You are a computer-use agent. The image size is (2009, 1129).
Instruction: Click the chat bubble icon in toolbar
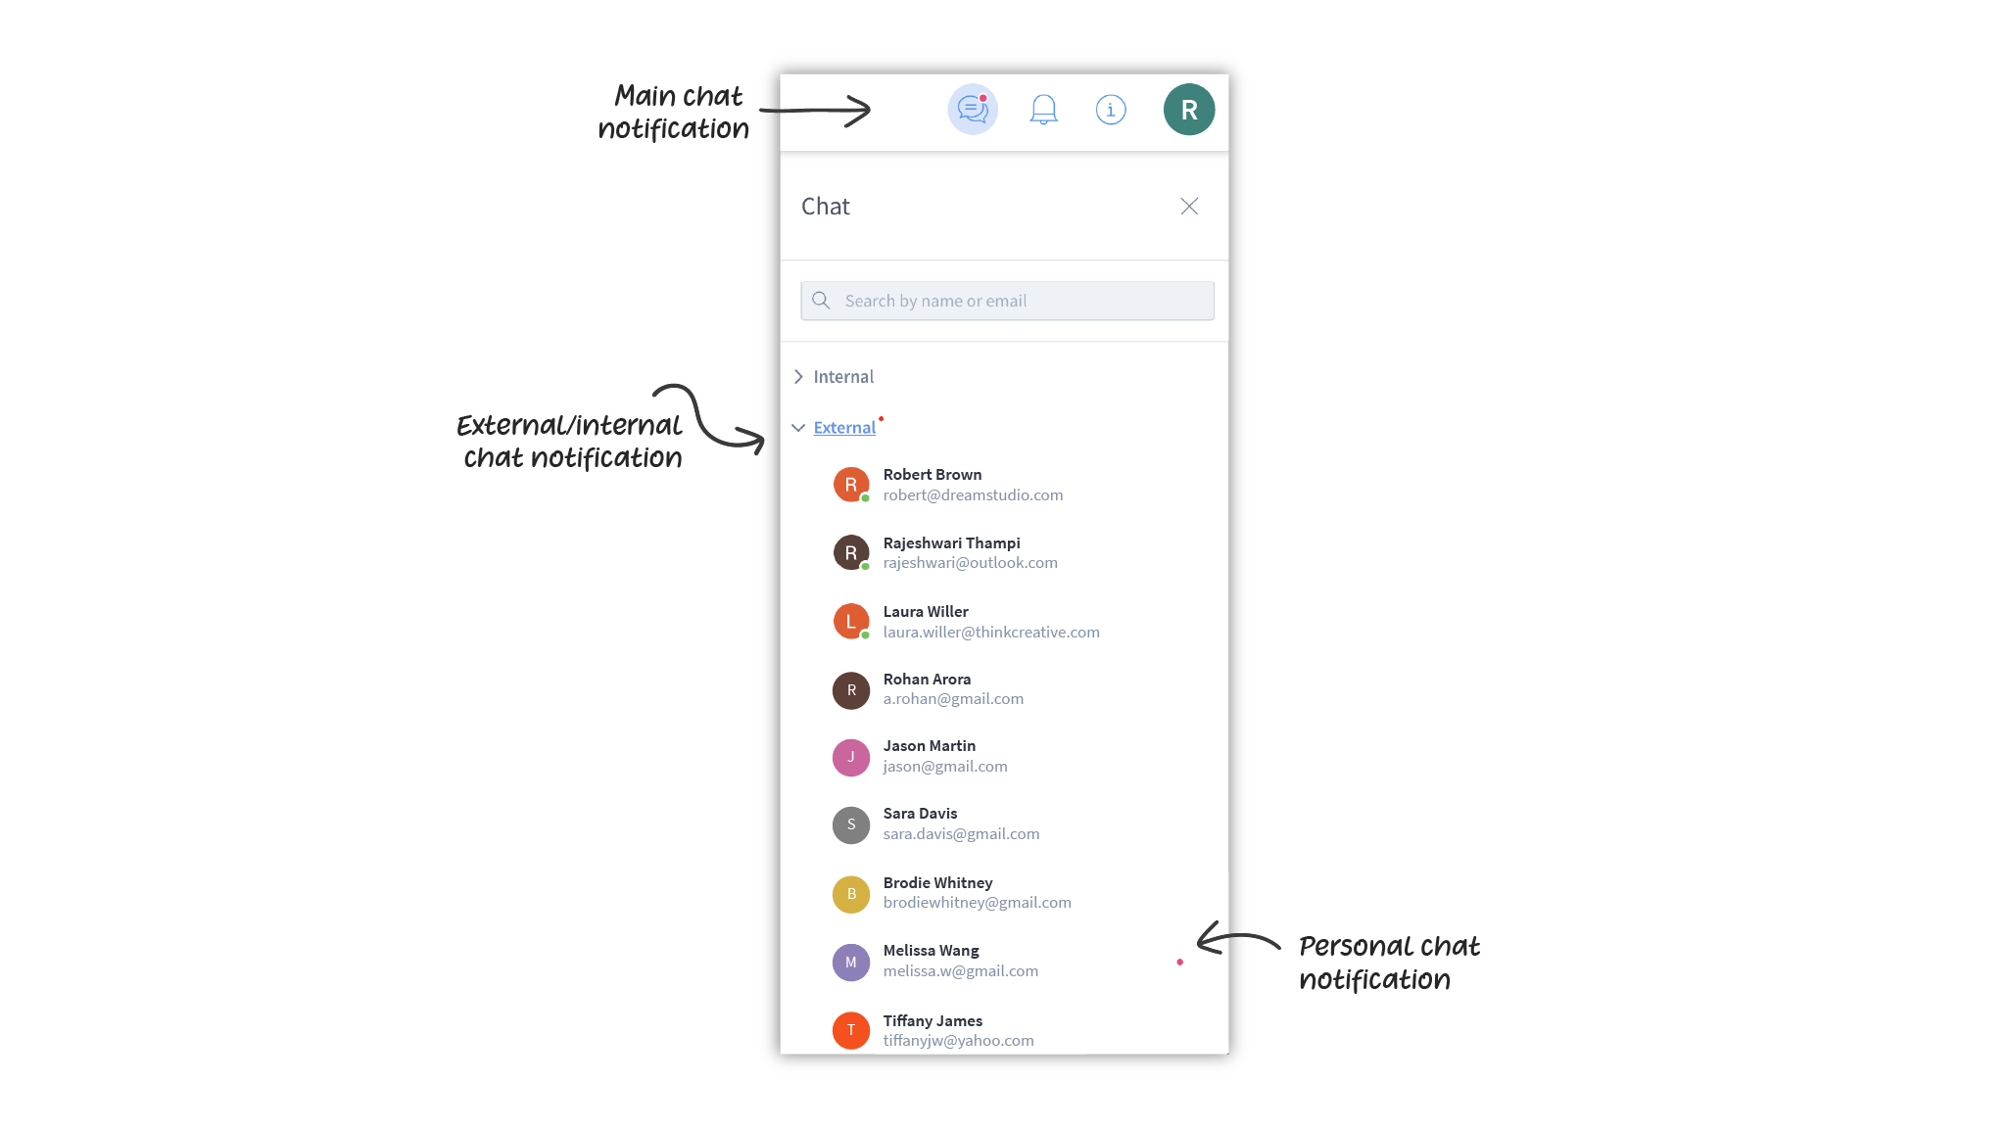(973, 109)
